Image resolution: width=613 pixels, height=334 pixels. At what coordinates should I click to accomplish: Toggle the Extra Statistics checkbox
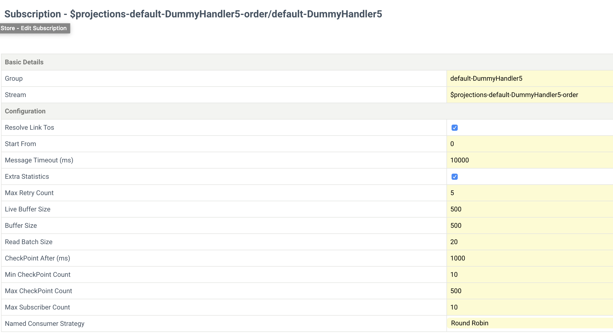(454, 177)
